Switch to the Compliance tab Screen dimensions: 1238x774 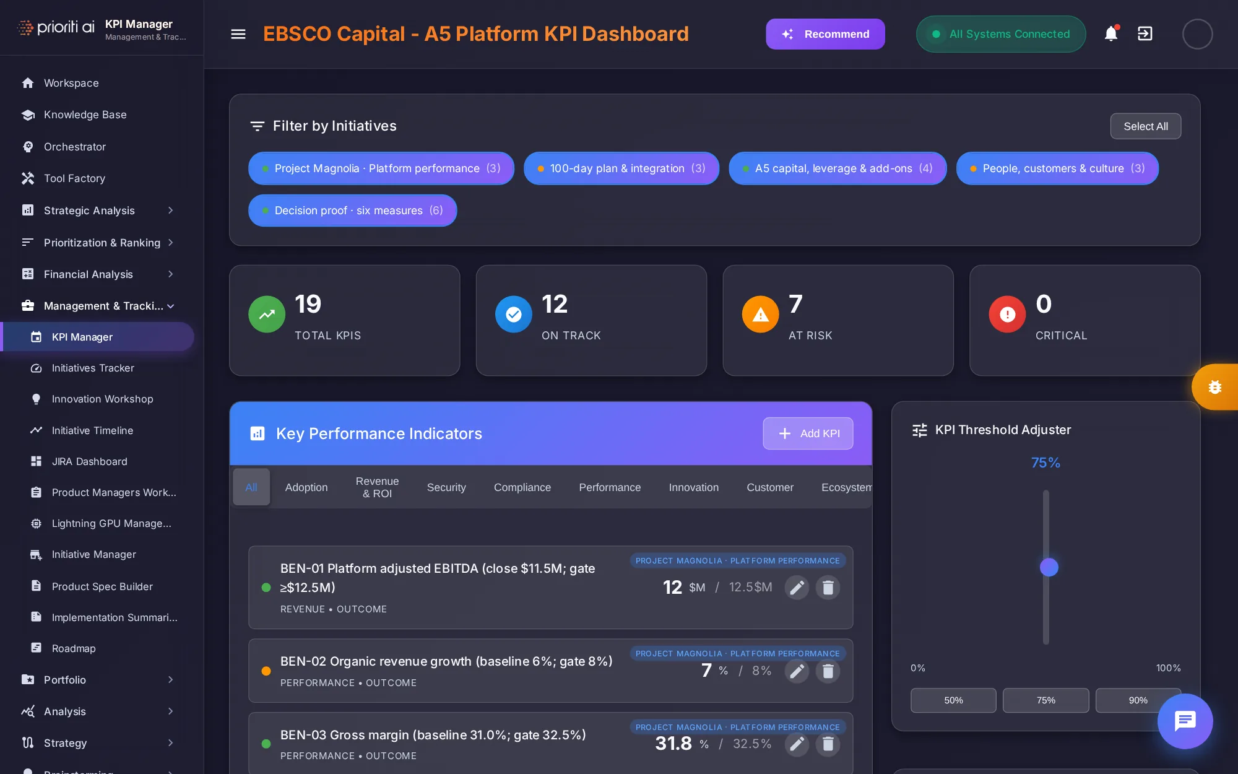pyautogui.click(x=522, y=487)
